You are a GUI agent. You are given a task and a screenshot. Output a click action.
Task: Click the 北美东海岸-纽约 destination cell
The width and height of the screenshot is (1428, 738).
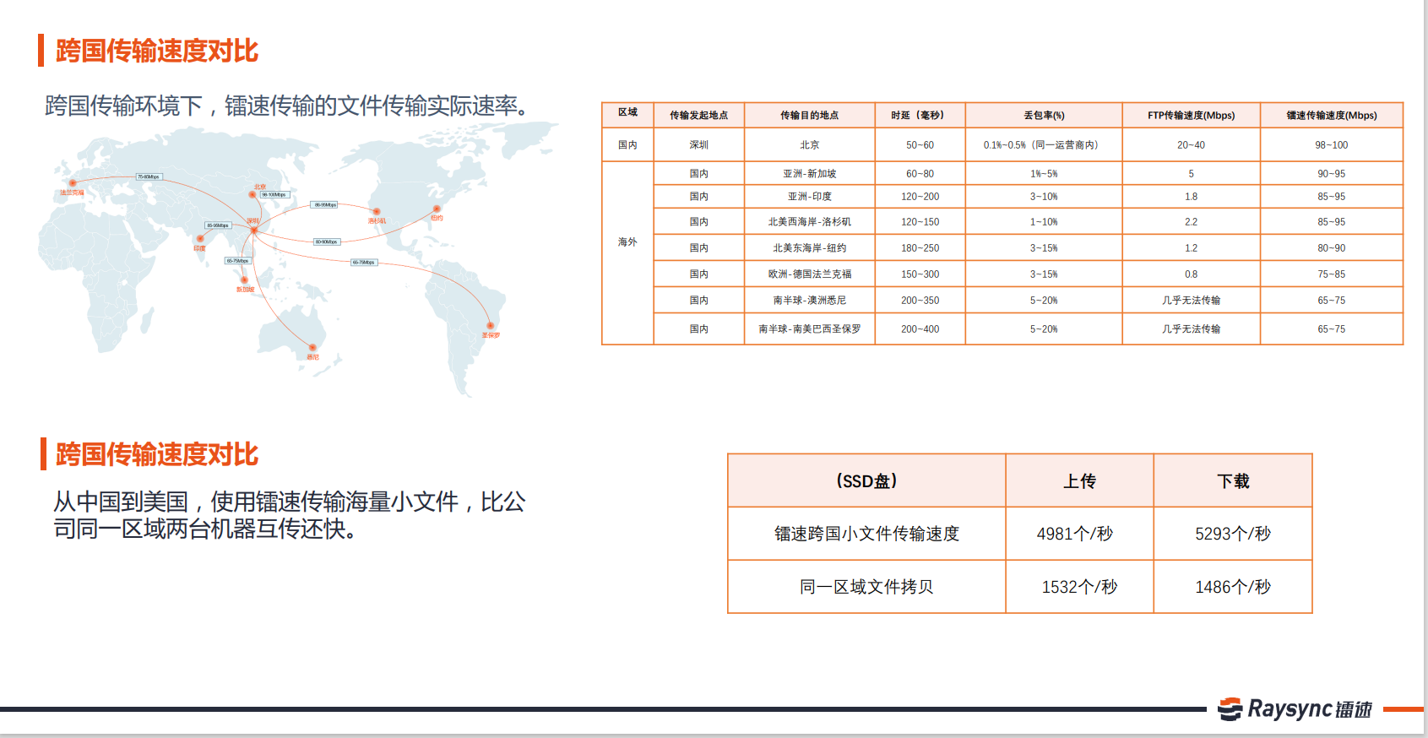[x=809, y=247]
